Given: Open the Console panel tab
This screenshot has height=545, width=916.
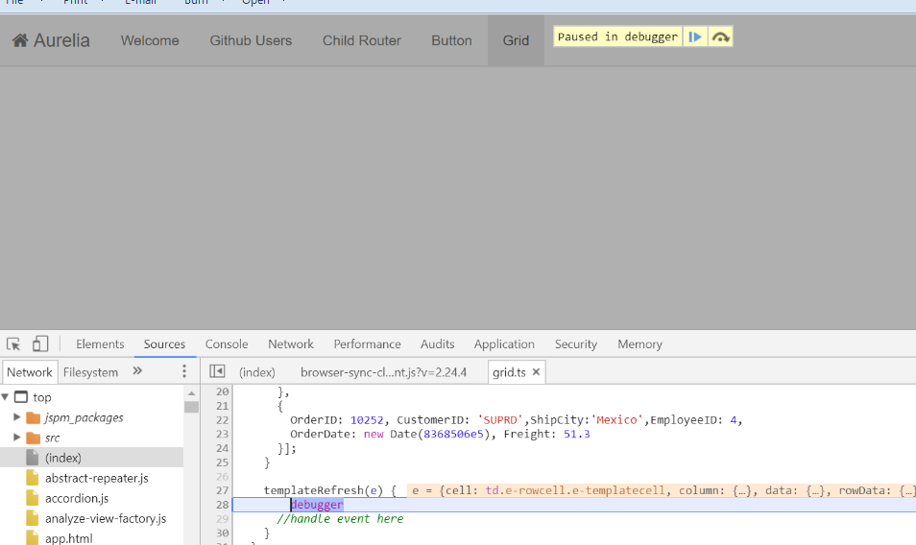Looking at the screenshot, I should coord(226,344).
